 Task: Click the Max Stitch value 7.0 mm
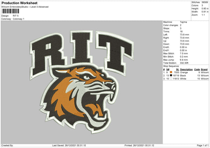pos(184,53)
